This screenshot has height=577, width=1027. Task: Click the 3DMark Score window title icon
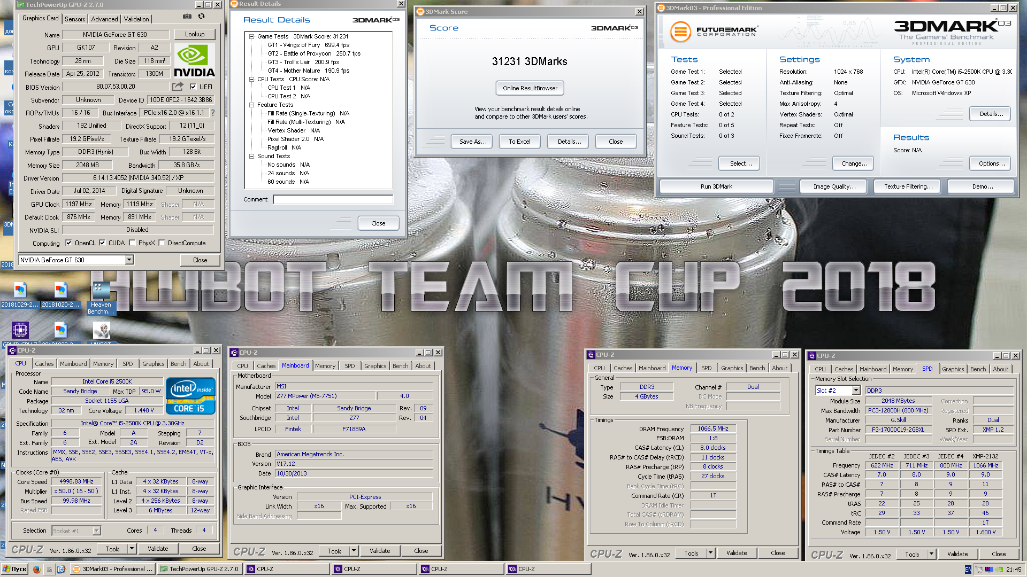coord(420,11)
